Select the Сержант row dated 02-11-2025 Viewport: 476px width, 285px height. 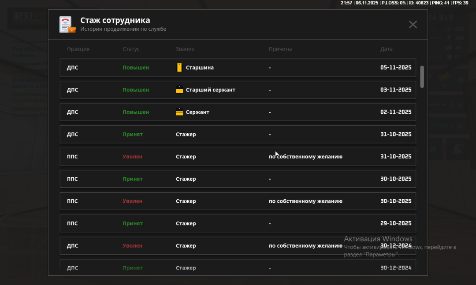tap(238, 112)
